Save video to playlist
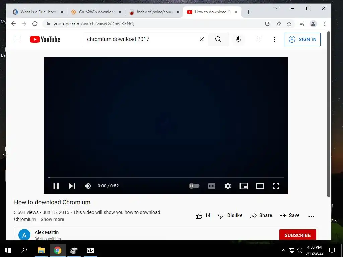This screenshot has width=343, height=257. (x=290, y=216)
